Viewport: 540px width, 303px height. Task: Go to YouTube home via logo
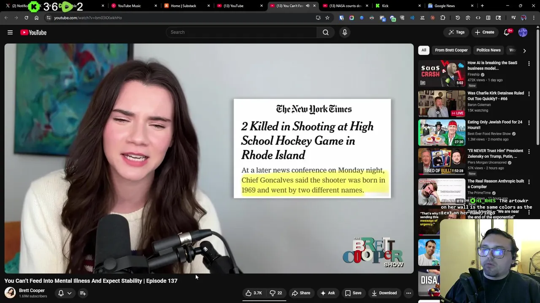point(33,32)
